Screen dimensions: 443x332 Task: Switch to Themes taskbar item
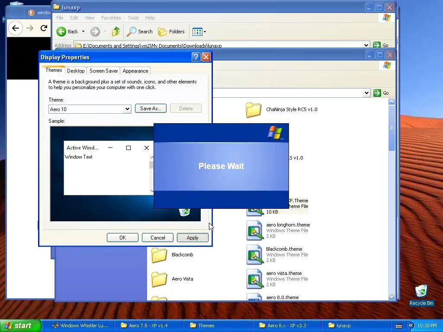(218, 326)
